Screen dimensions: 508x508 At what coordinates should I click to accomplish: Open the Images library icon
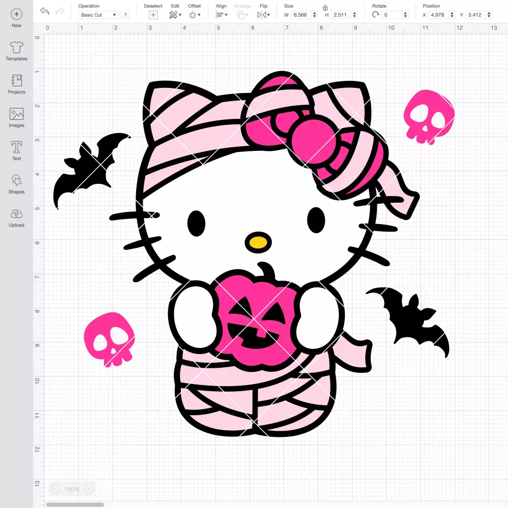[17, 114]
